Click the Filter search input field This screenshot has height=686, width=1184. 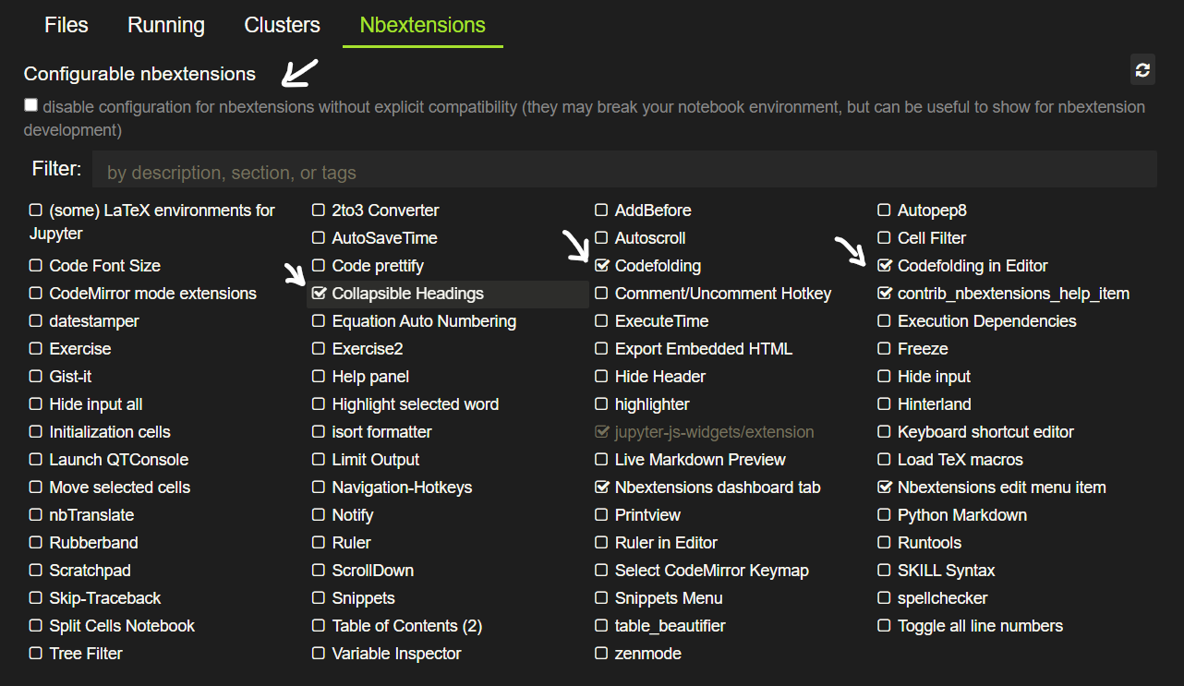623,172
